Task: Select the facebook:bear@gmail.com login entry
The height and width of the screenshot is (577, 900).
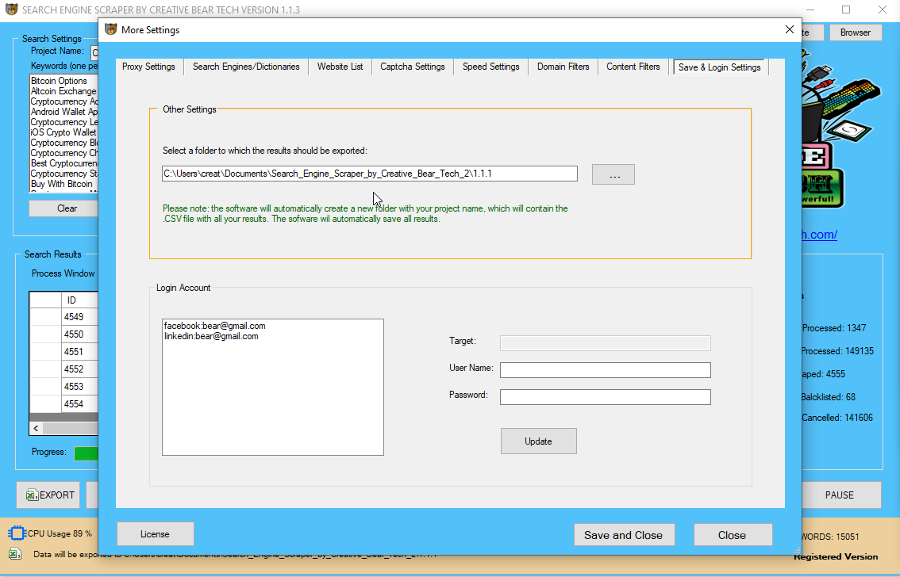Action: (x=213, y=325)
